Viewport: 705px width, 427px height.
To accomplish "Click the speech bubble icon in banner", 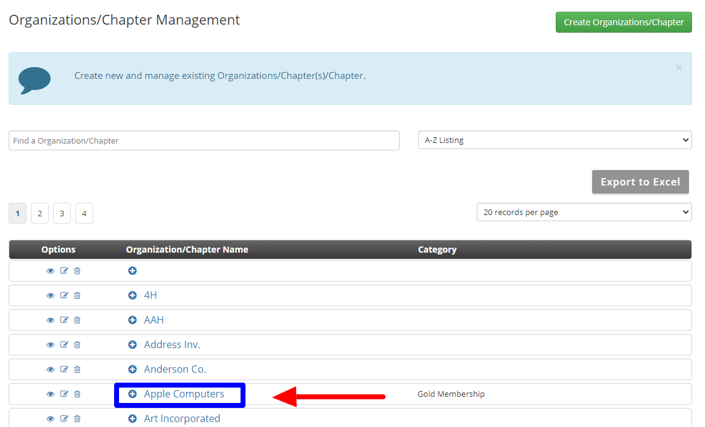I will (x=34, y=80).
